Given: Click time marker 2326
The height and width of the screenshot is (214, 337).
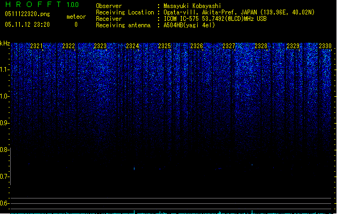Looking at the screenshot, I should point(197,46).
